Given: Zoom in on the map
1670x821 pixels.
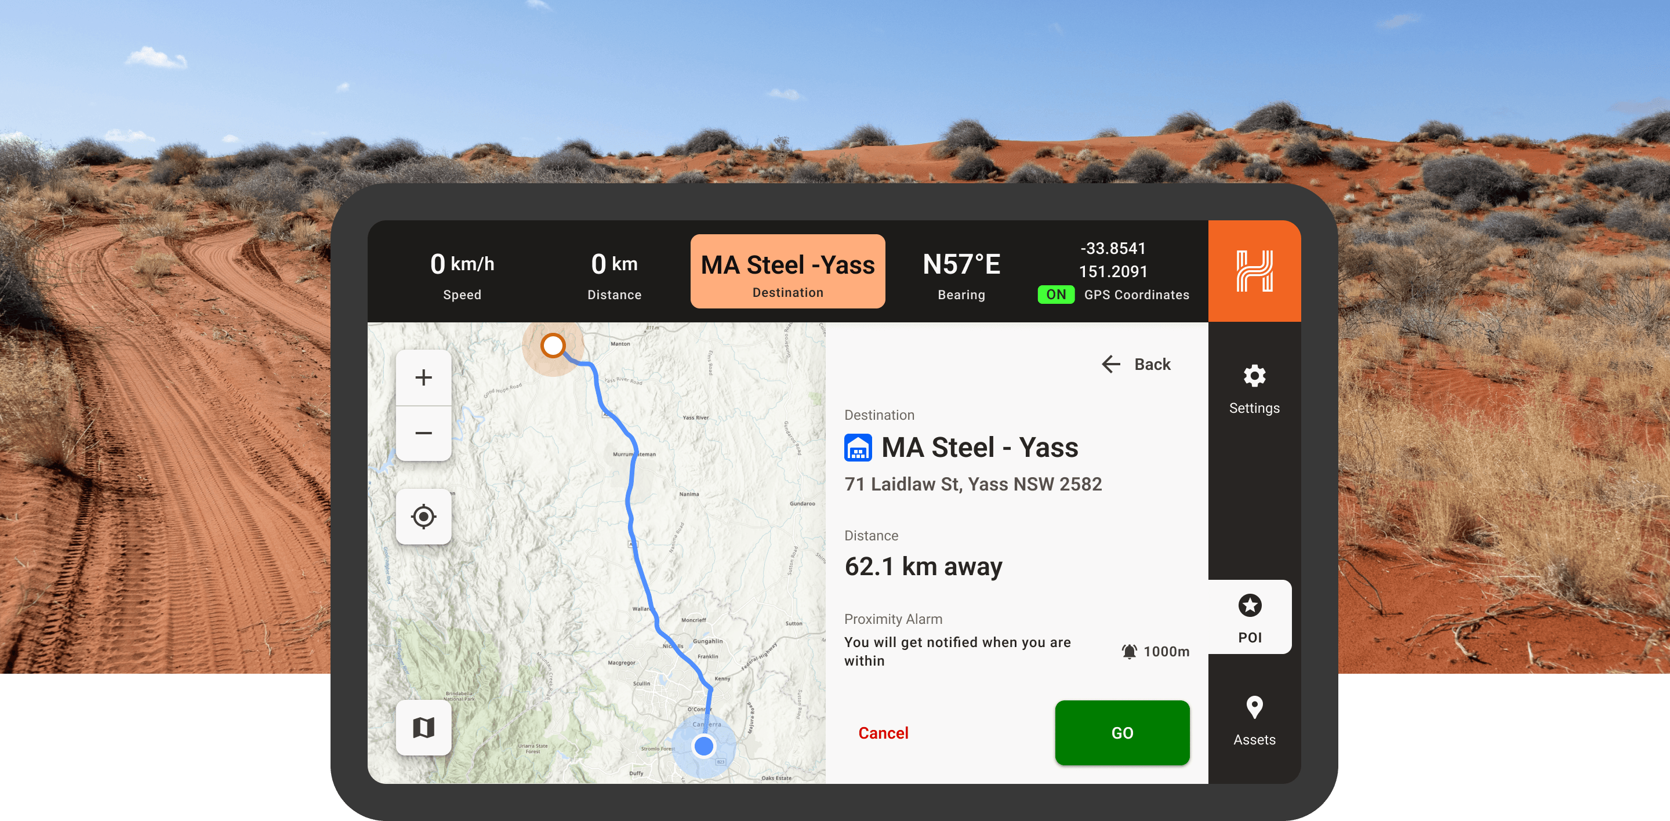Looking at the screenshot, I should point(423,378).
